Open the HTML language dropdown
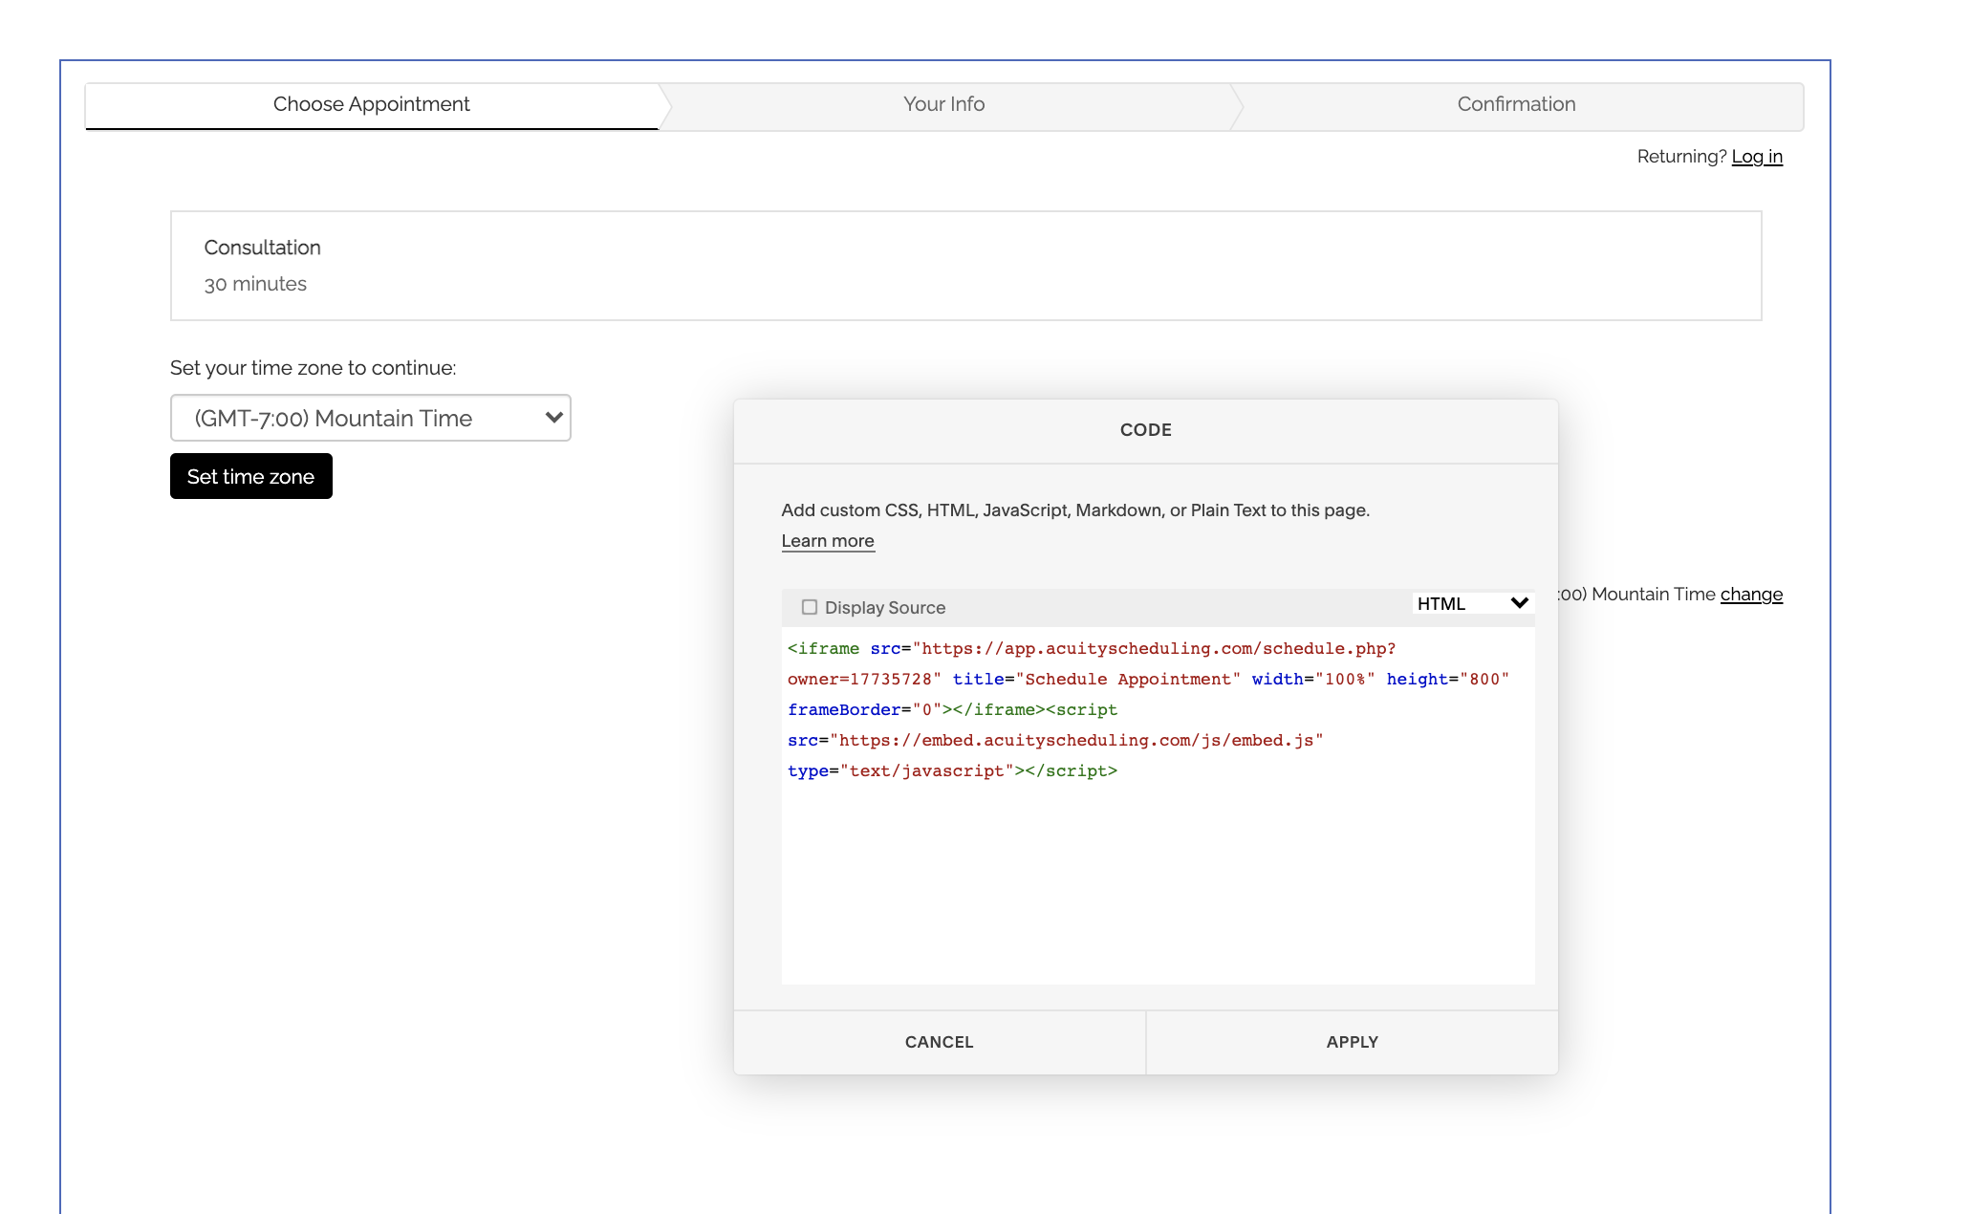1971x1214 pixels. click(1473, 603)
